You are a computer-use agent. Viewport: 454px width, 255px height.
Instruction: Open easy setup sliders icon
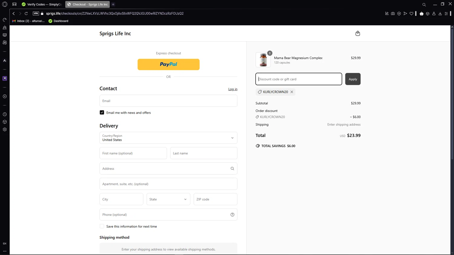coord(446,13)
